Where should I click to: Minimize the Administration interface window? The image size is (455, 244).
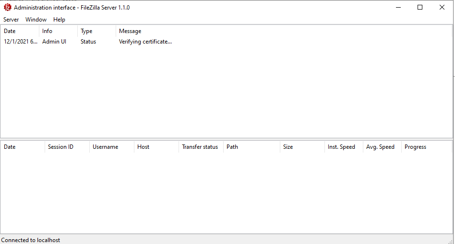pos(398,8)
